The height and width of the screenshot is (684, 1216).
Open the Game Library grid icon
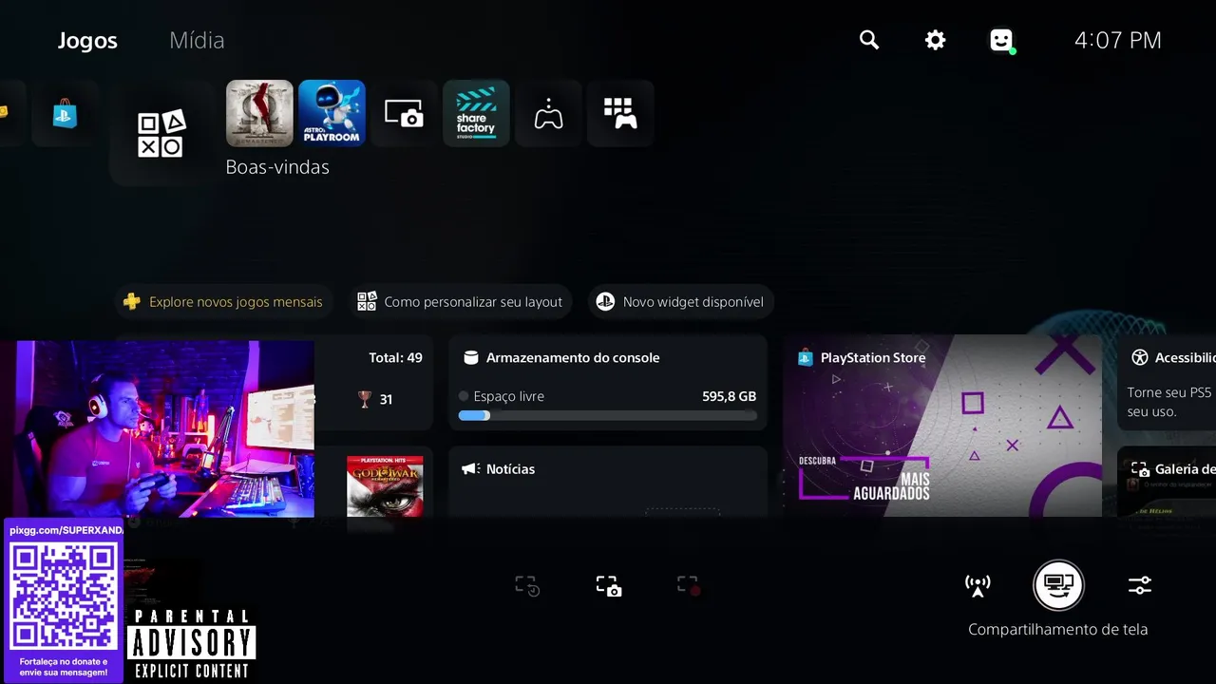[620, 113]
